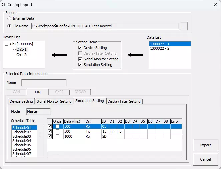Uncheck the Simulation Setting checkbox
221x169 pixels.
[x=80, y=65]
